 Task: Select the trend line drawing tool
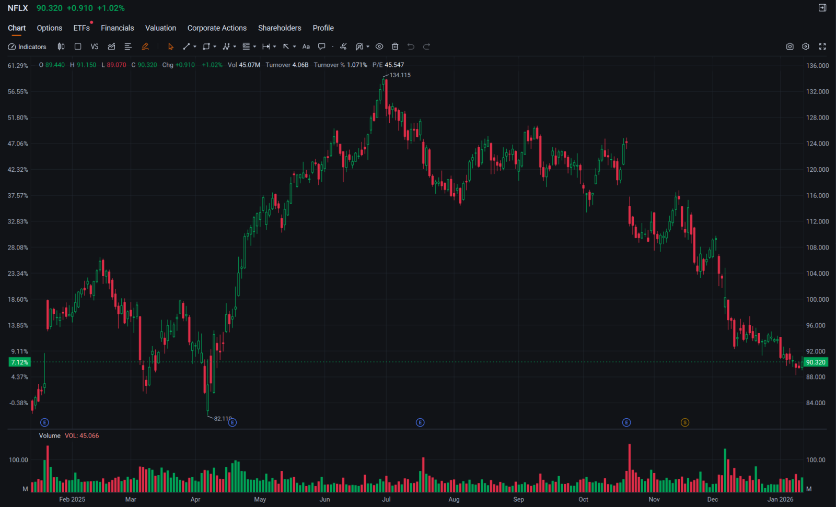187,46
